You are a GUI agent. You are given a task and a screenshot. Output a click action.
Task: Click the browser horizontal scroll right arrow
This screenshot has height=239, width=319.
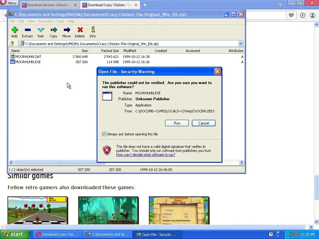click(311, 227)
